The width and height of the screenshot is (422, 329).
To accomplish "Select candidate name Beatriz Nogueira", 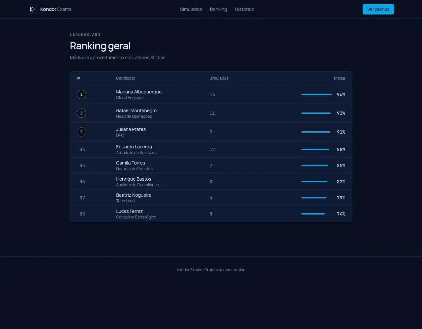I will [x=134, y=195].
